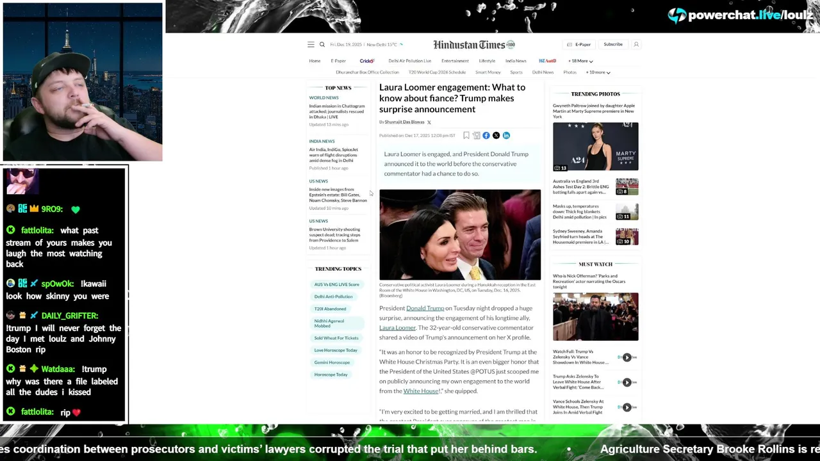The width and height of the screenshot is (820, 461).
Task: Open Delhi Air Pollution Live tab
Action: pos(409,61)
